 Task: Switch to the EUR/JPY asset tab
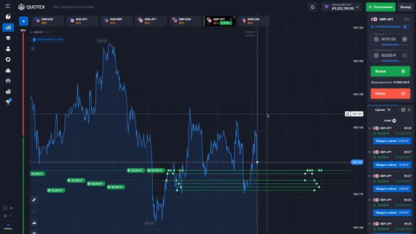click(x=82, y=21)
